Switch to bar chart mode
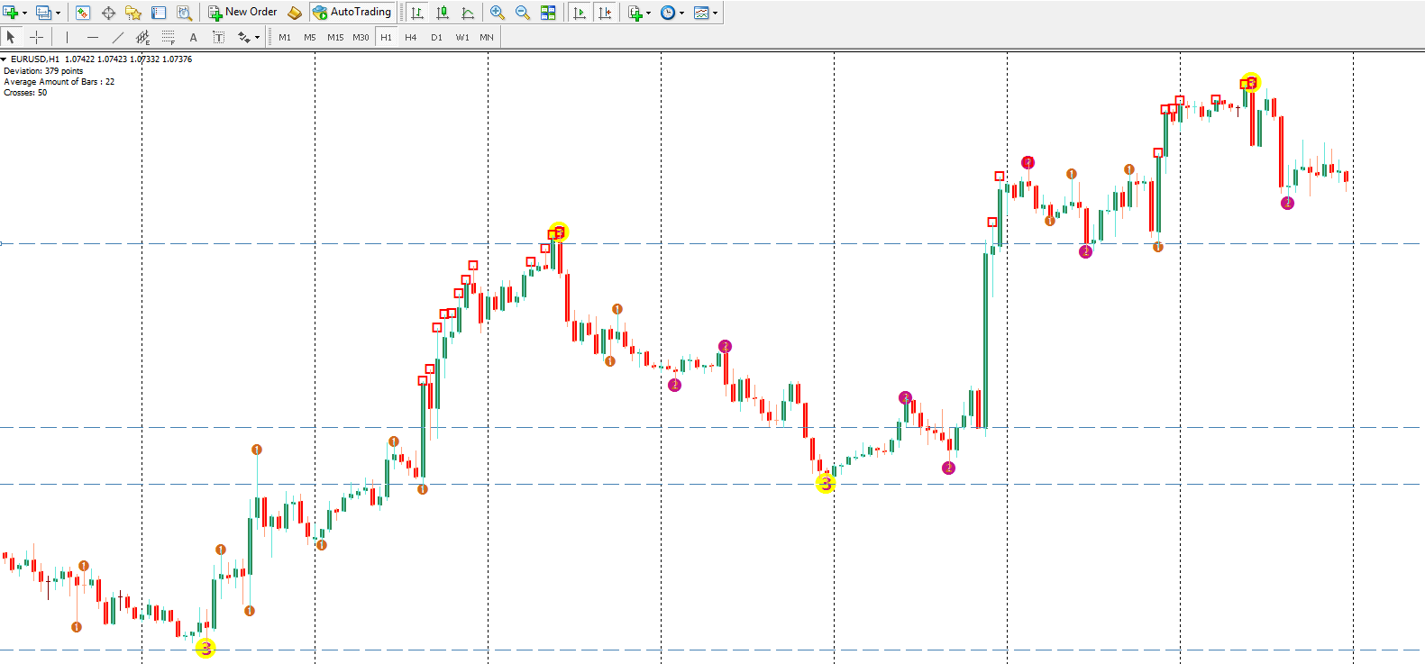Image resolution: width=1425 pixels, height=664 pixels. point(416,13)
